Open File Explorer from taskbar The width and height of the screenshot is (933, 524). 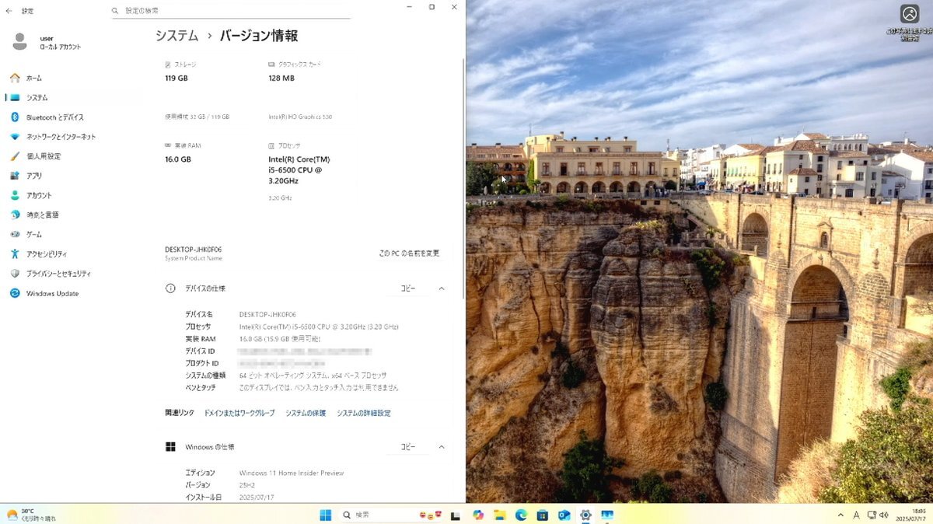point(500,515)
